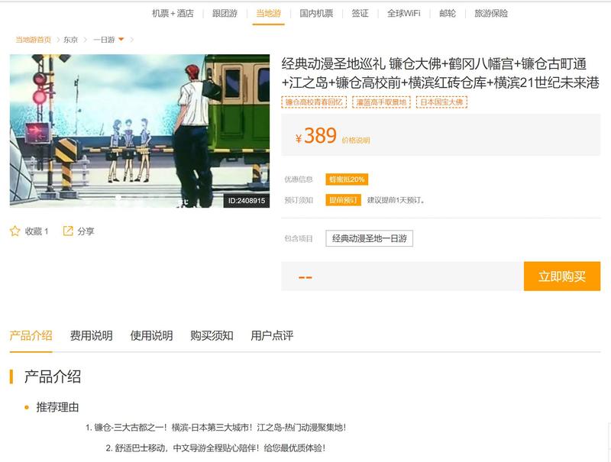Click the ¥389 price text

coord(315,136)
